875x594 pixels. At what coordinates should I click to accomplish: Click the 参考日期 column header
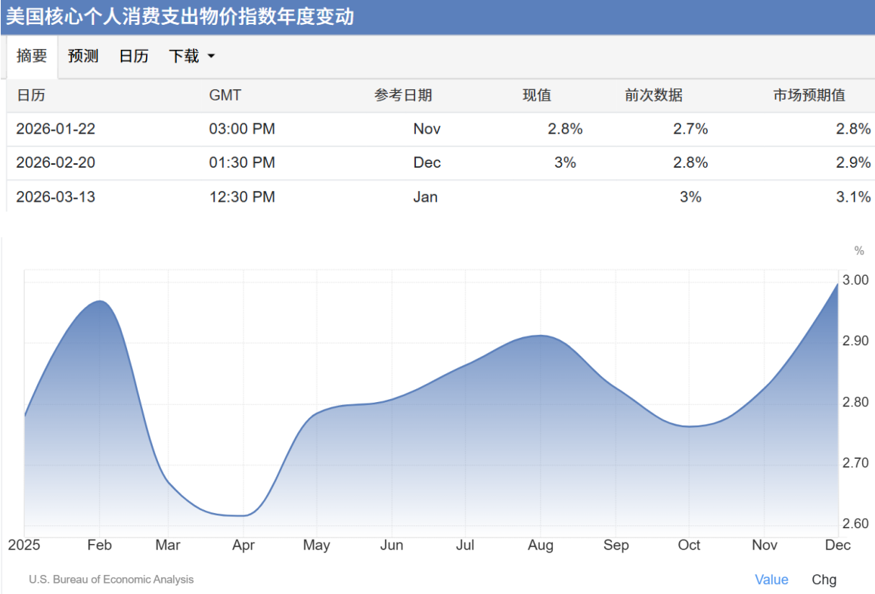pyautogui.click(x=403, y=95)
